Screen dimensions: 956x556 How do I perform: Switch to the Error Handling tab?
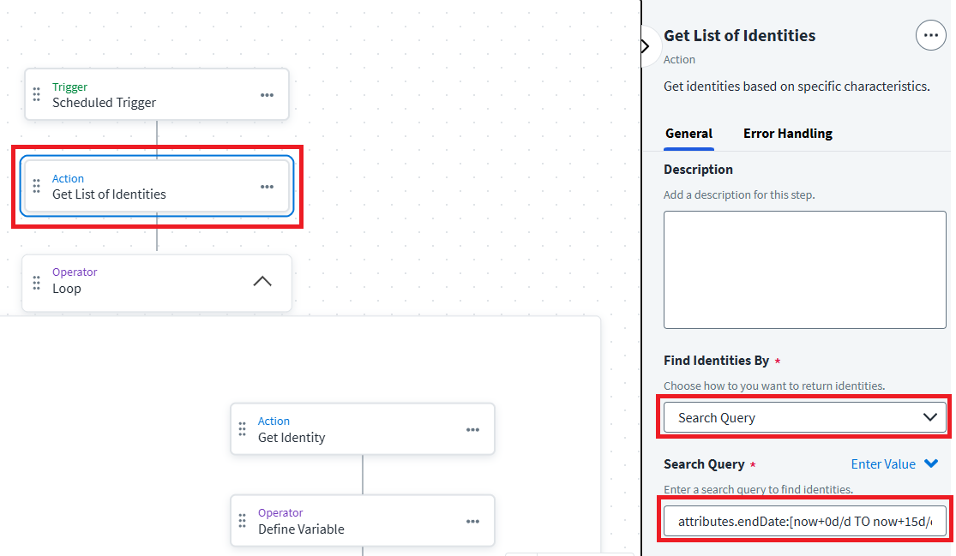tap(787, 134)
